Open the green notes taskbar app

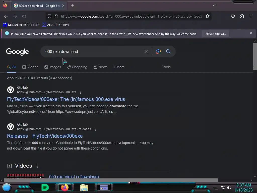45,187
